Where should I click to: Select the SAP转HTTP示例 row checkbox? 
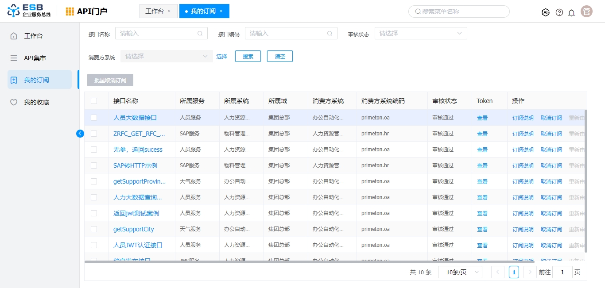94,165
